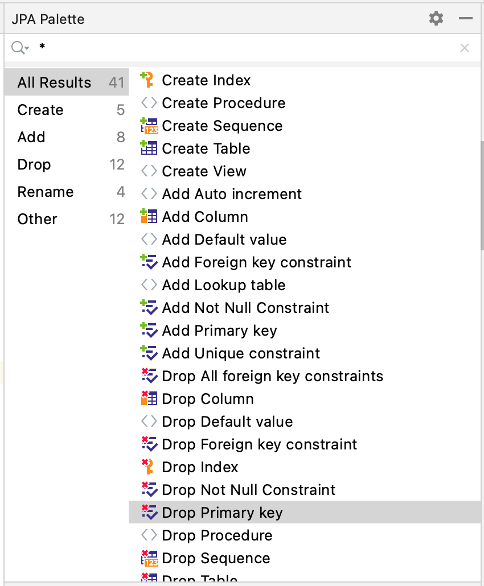Clear the search field text
This screenshot has width=484, height=586.
point(465,48)
